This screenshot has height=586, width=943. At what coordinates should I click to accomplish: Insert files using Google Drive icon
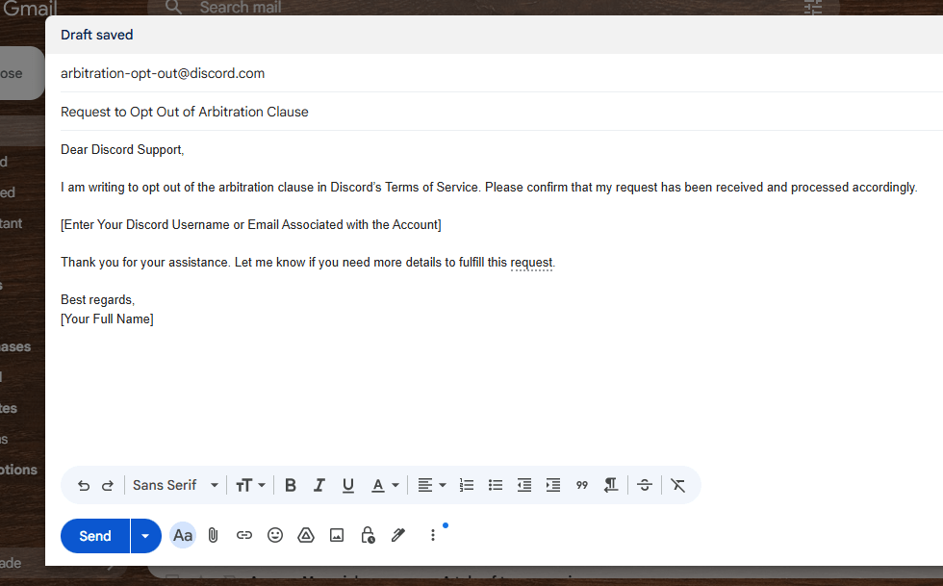point(306,535)
